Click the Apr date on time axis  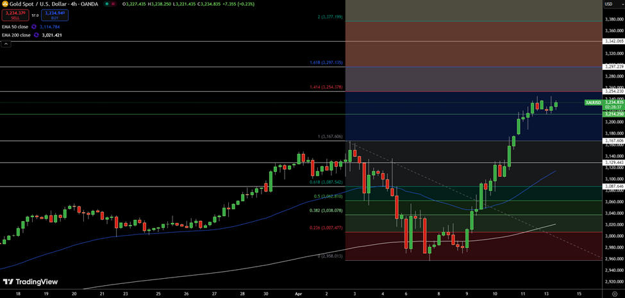coord(297,293)
